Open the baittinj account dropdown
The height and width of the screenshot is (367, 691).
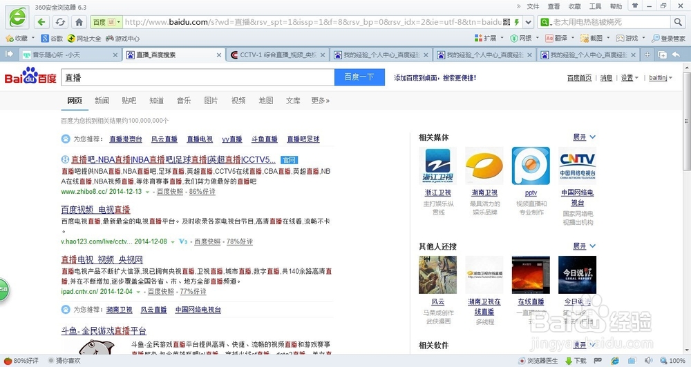(661, 78)
